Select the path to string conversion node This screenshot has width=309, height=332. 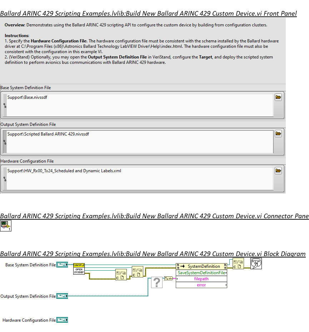[169, 279]
